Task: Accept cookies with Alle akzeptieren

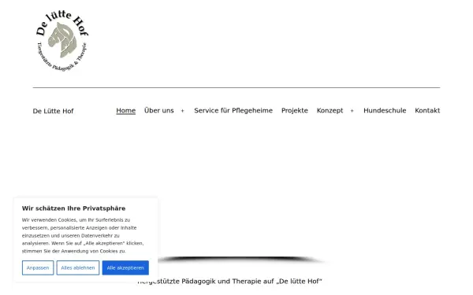Action: pyautogui.click(x=125, y=267)
